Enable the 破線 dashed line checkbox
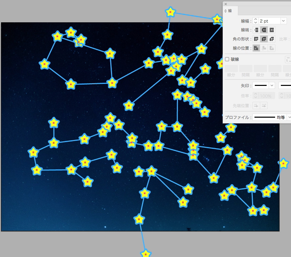This screenshot has width=291, height=257. (x=227, y=59)
